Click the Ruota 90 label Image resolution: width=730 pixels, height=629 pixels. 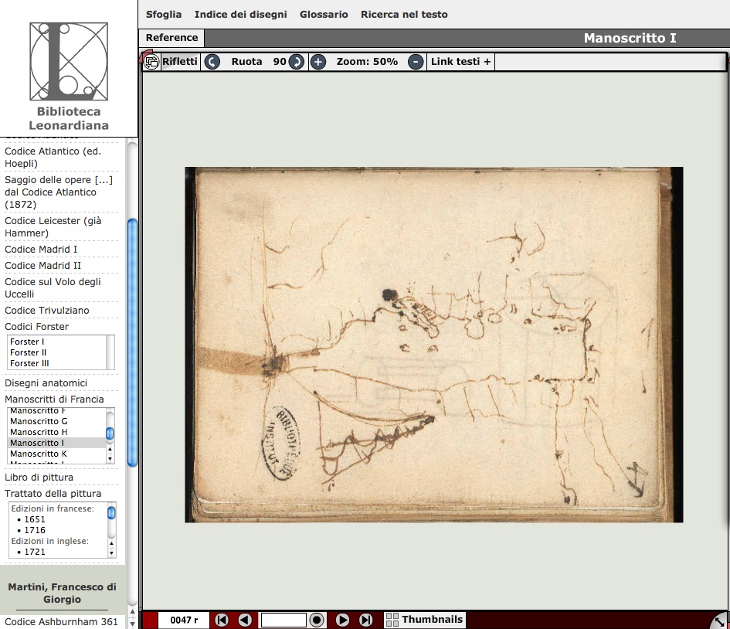coord(259,62)
